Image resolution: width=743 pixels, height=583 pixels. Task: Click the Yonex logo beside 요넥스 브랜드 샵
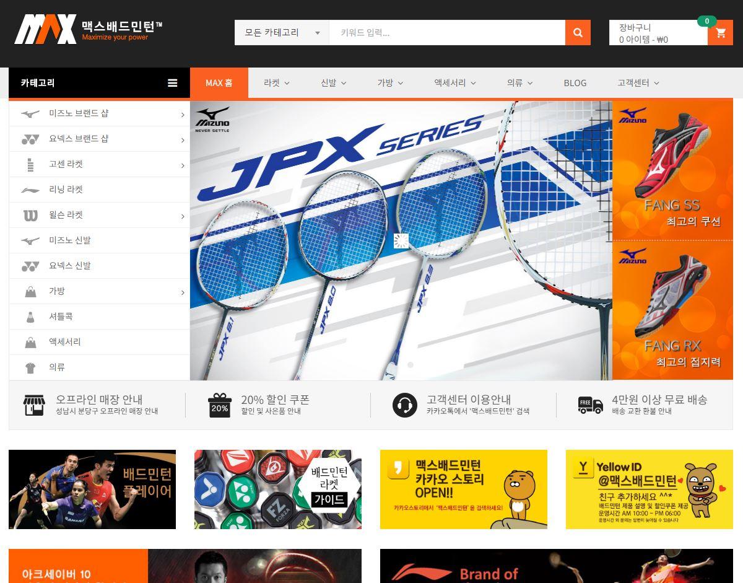tap(30, 139)
